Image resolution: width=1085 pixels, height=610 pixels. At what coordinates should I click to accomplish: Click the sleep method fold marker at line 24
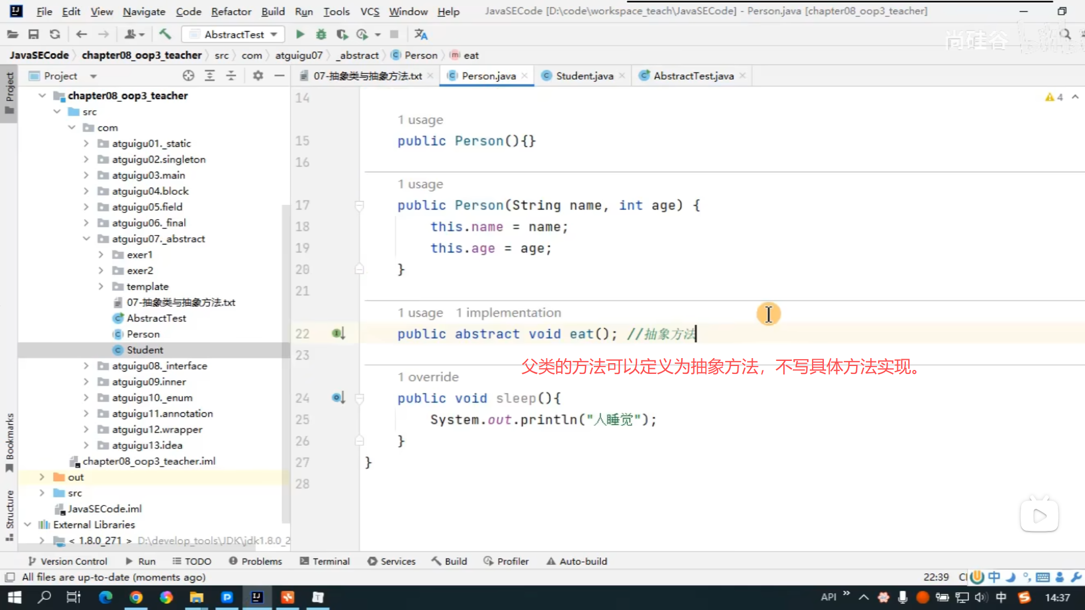pos(359,398)
